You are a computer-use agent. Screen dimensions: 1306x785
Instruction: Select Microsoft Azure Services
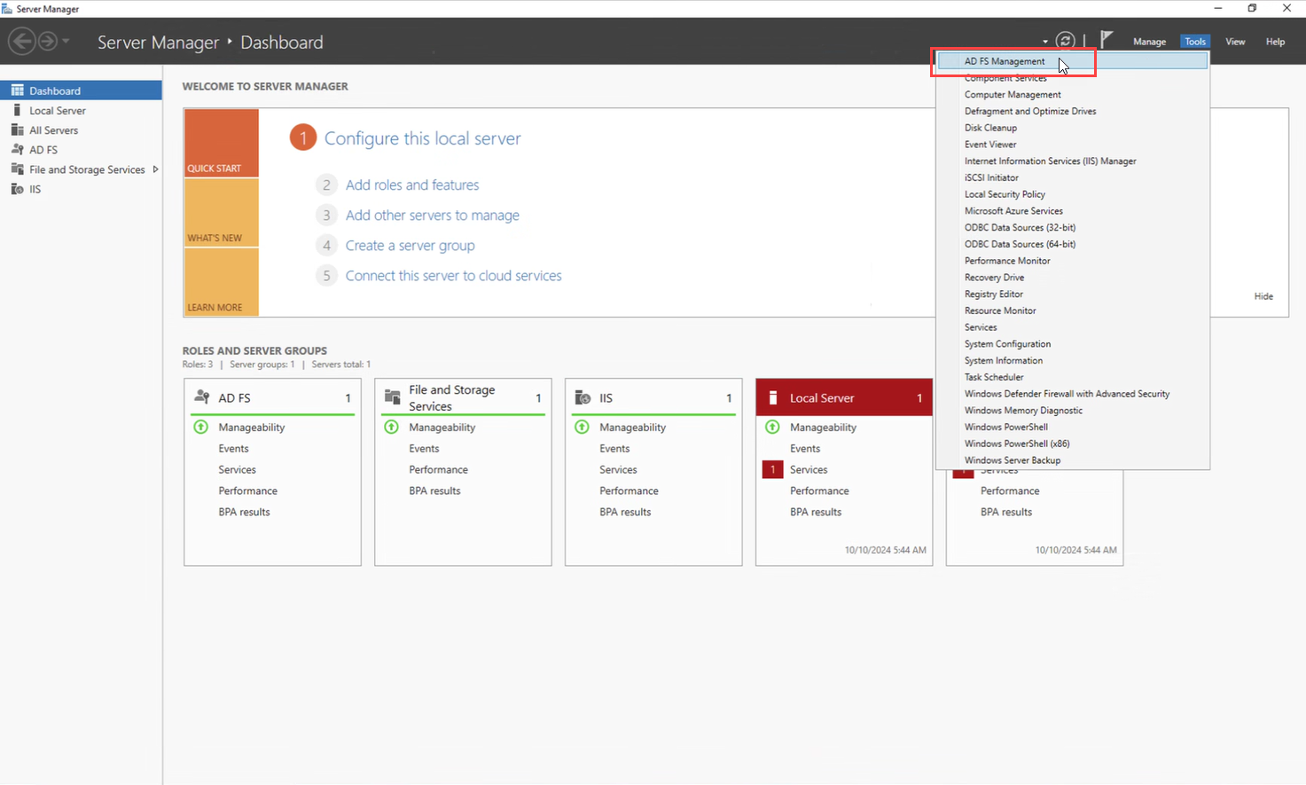(x=1073, y=211)
